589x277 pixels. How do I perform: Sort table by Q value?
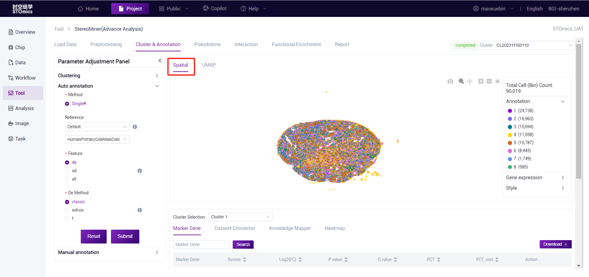coord(395,259)
